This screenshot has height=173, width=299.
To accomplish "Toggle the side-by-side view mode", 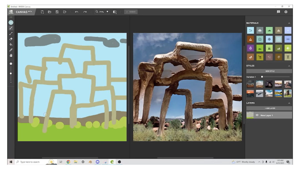I will pyautogui.click(x=114, y=12).
